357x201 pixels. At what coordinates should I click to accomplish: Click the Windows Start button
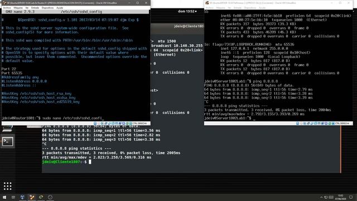pos(4,197)
